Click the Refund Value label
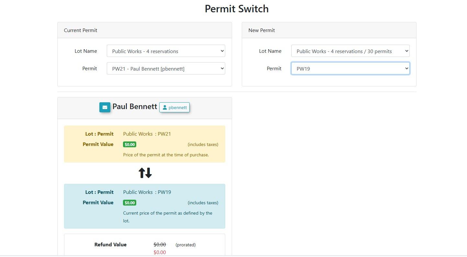 click(x=110, y=245)
